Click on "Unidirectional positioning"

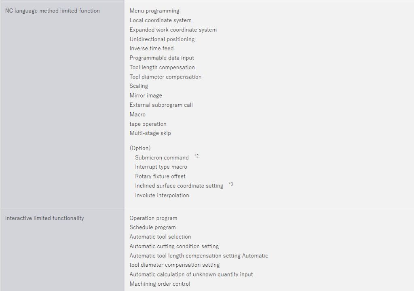(x=162, y=39)
